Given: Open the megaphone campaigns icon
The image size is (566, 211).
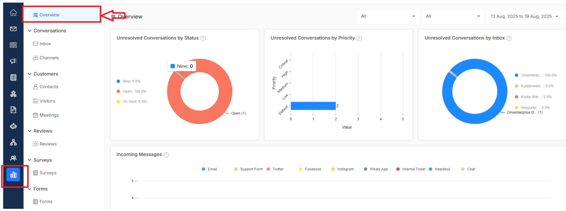Looking at the screenshot, I should pyautogui.click(x=13, y=61).
